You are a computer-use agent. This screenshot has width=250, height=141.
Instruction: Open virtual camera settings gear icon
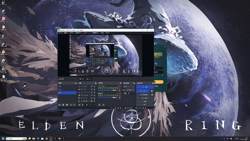[152, 95]
